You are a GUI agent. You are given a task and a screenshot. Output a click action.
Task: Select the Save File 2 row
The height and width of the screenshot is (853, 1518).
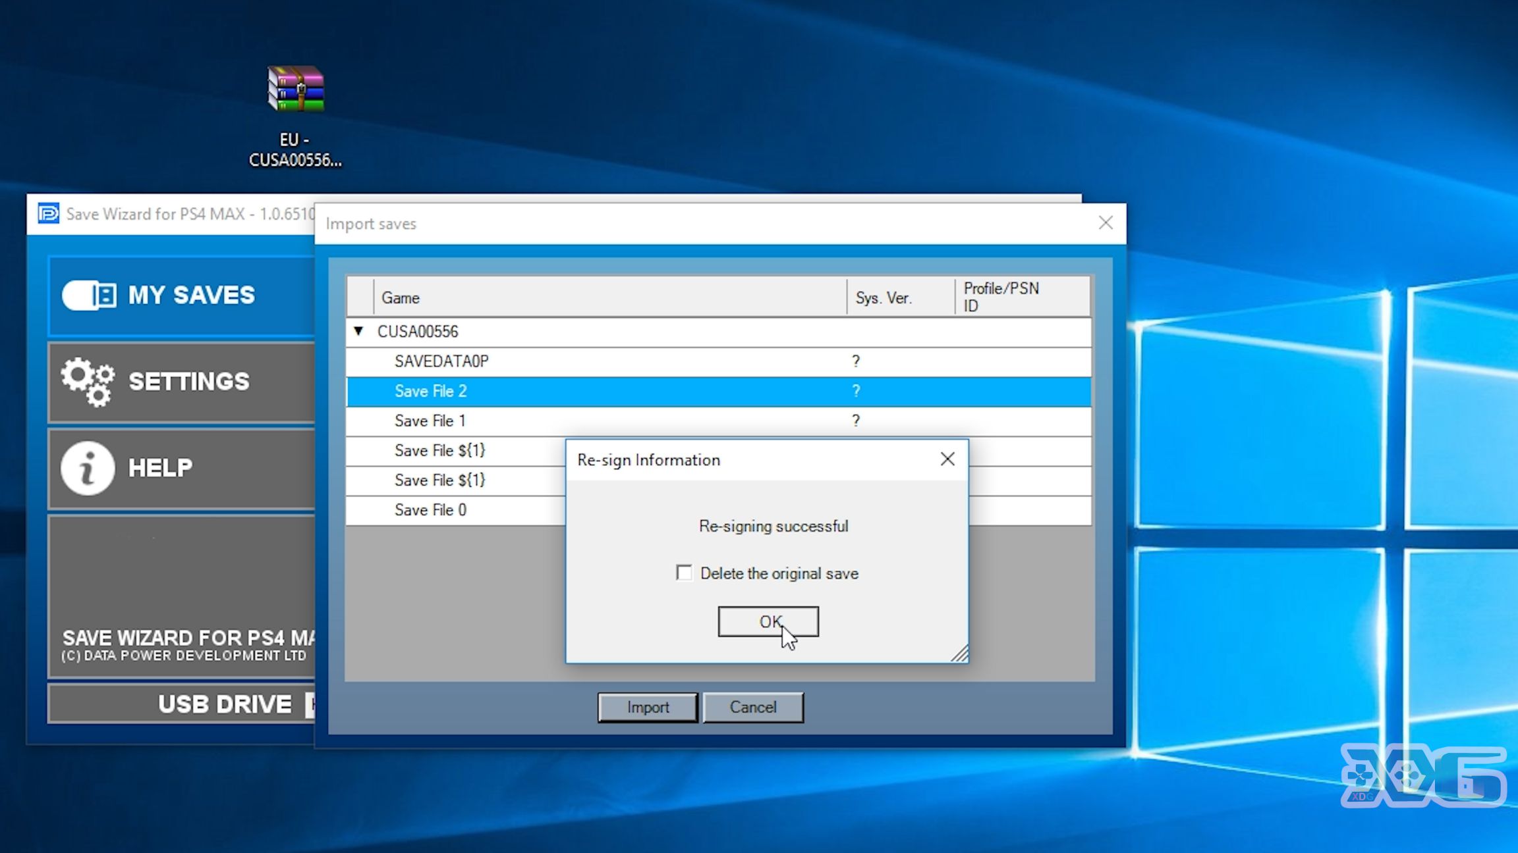coord(718,391)
